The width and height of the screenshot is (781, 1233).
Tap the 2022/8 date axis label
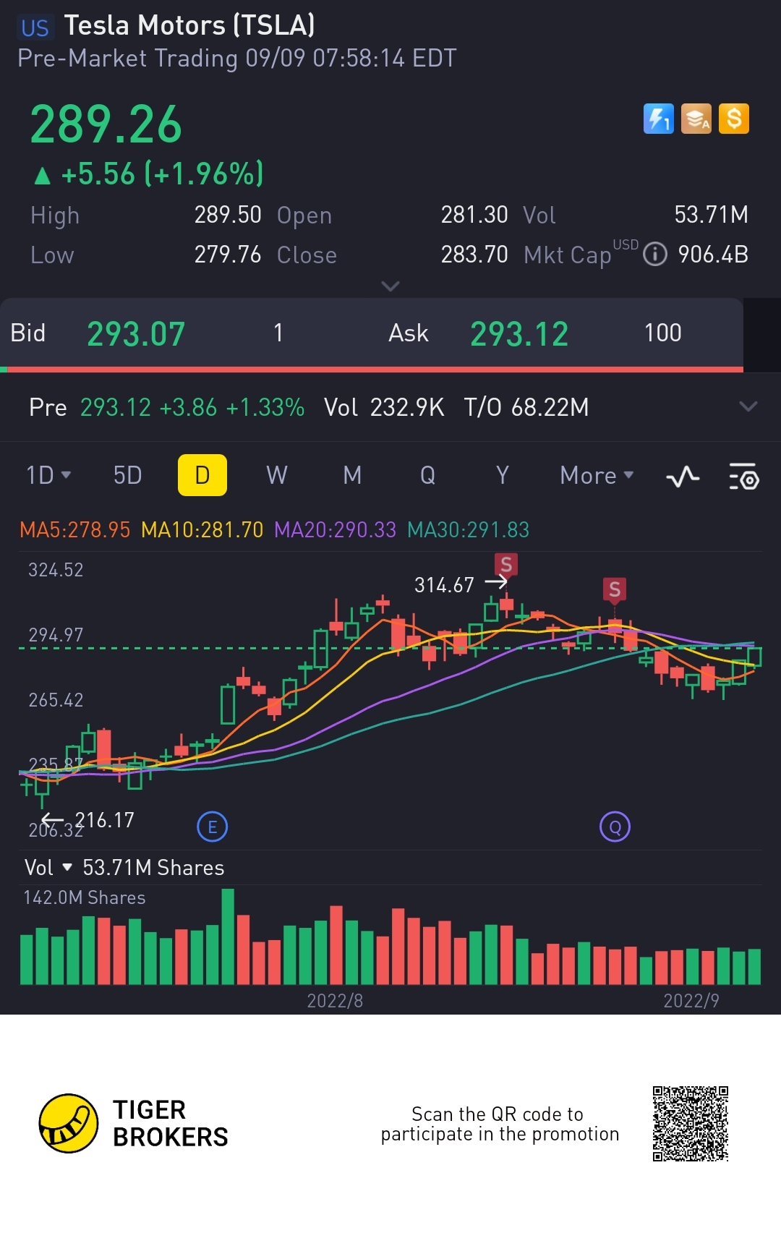coord(335,1001)
